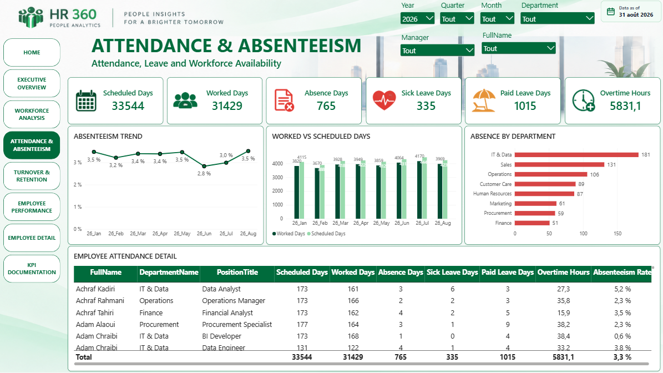Sort table by DepartmentName column header
Screen dimensions: 663x373
coord(169,273)
